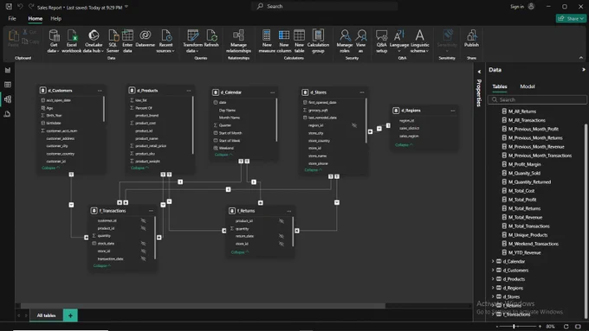Toggle visibility of store_id in f_Transactions
This screenshot has height=331, width=589.
click(143, 251)
